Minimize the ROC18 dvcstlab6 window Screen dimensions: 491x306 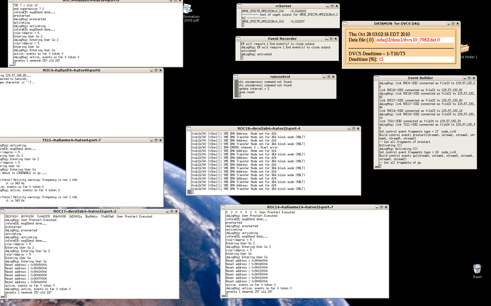pyautogui.click(x=349, y=128)
